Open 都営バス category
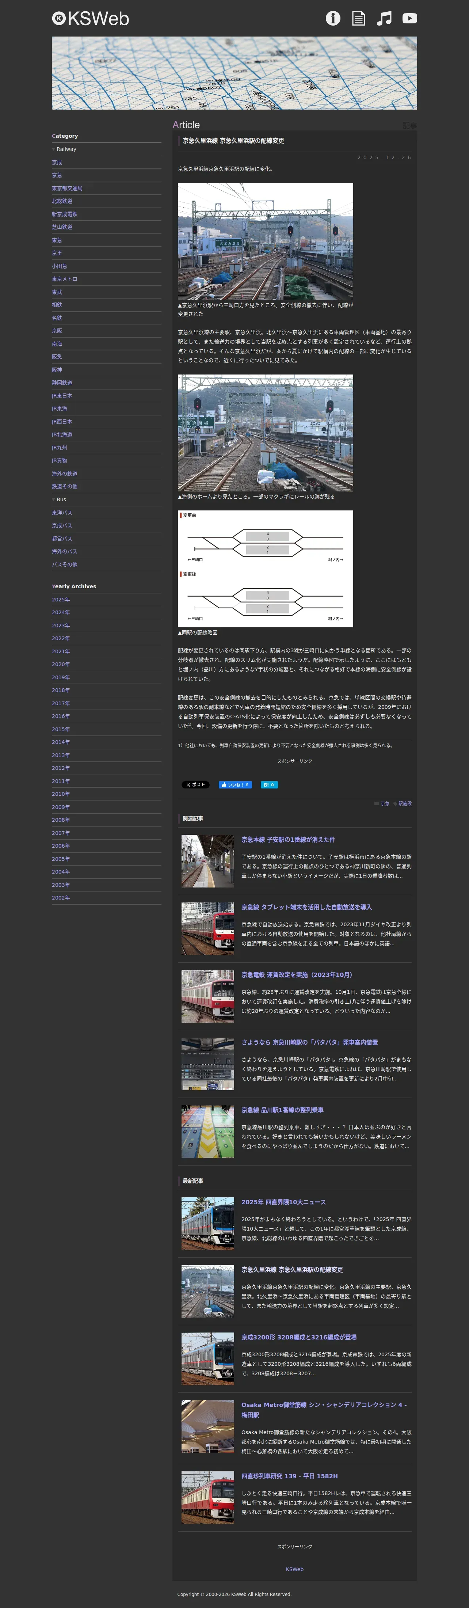 click(62, 539)
